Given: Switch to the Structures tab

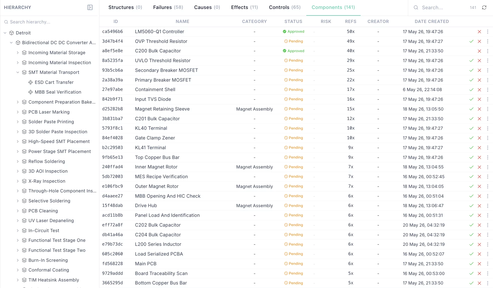Looking at the screenshot, I should pos(125,7).
